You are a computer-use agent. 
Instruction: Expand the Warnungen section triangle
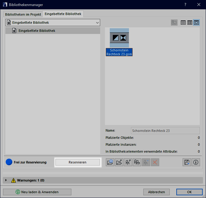click(6, 180)
